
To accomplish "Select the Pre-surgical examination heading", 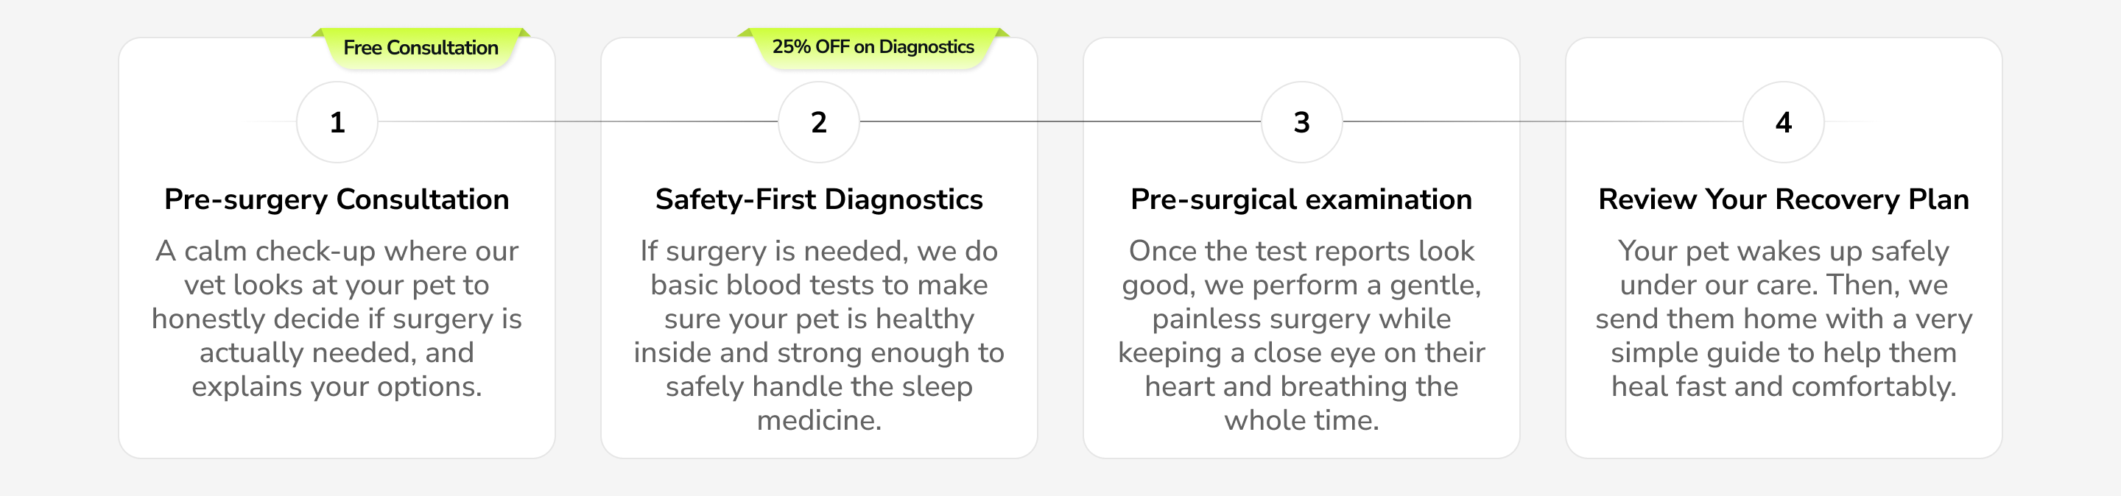I will (x=1301, y=199).
